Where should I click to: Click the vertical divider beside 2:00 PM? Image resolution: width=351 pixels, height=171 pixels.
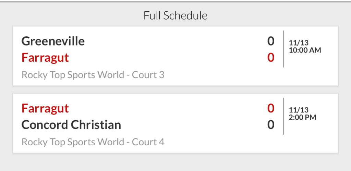(x=283, y=116)
